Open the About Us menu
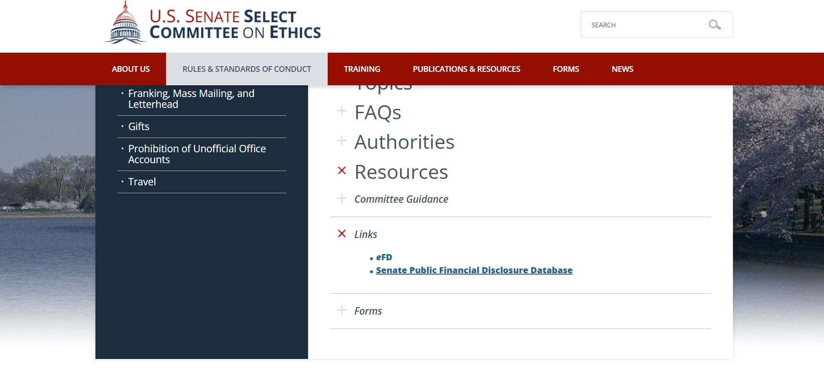Image resolution: width=824 pixels, height=379 pixels. 131,69
